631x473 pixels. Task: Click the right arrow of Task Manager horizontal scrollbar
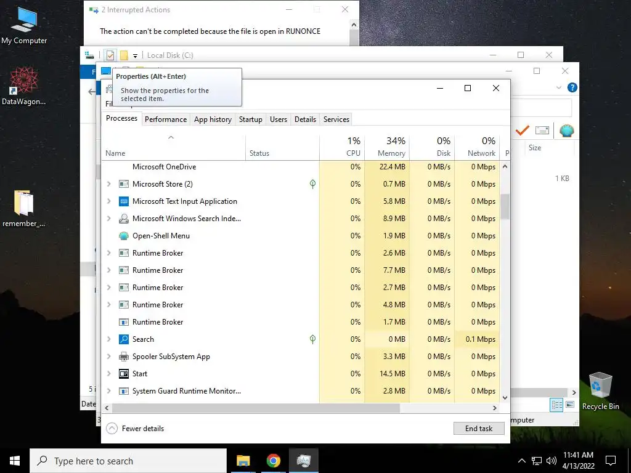tap(495, 408)
